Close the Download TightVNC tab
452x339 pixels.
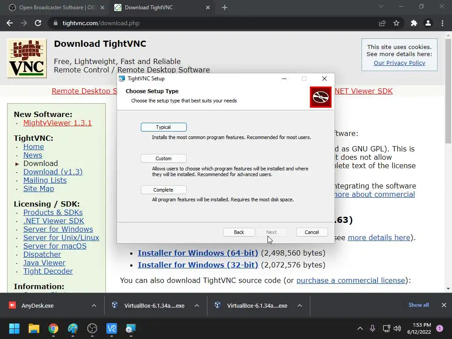208,8
